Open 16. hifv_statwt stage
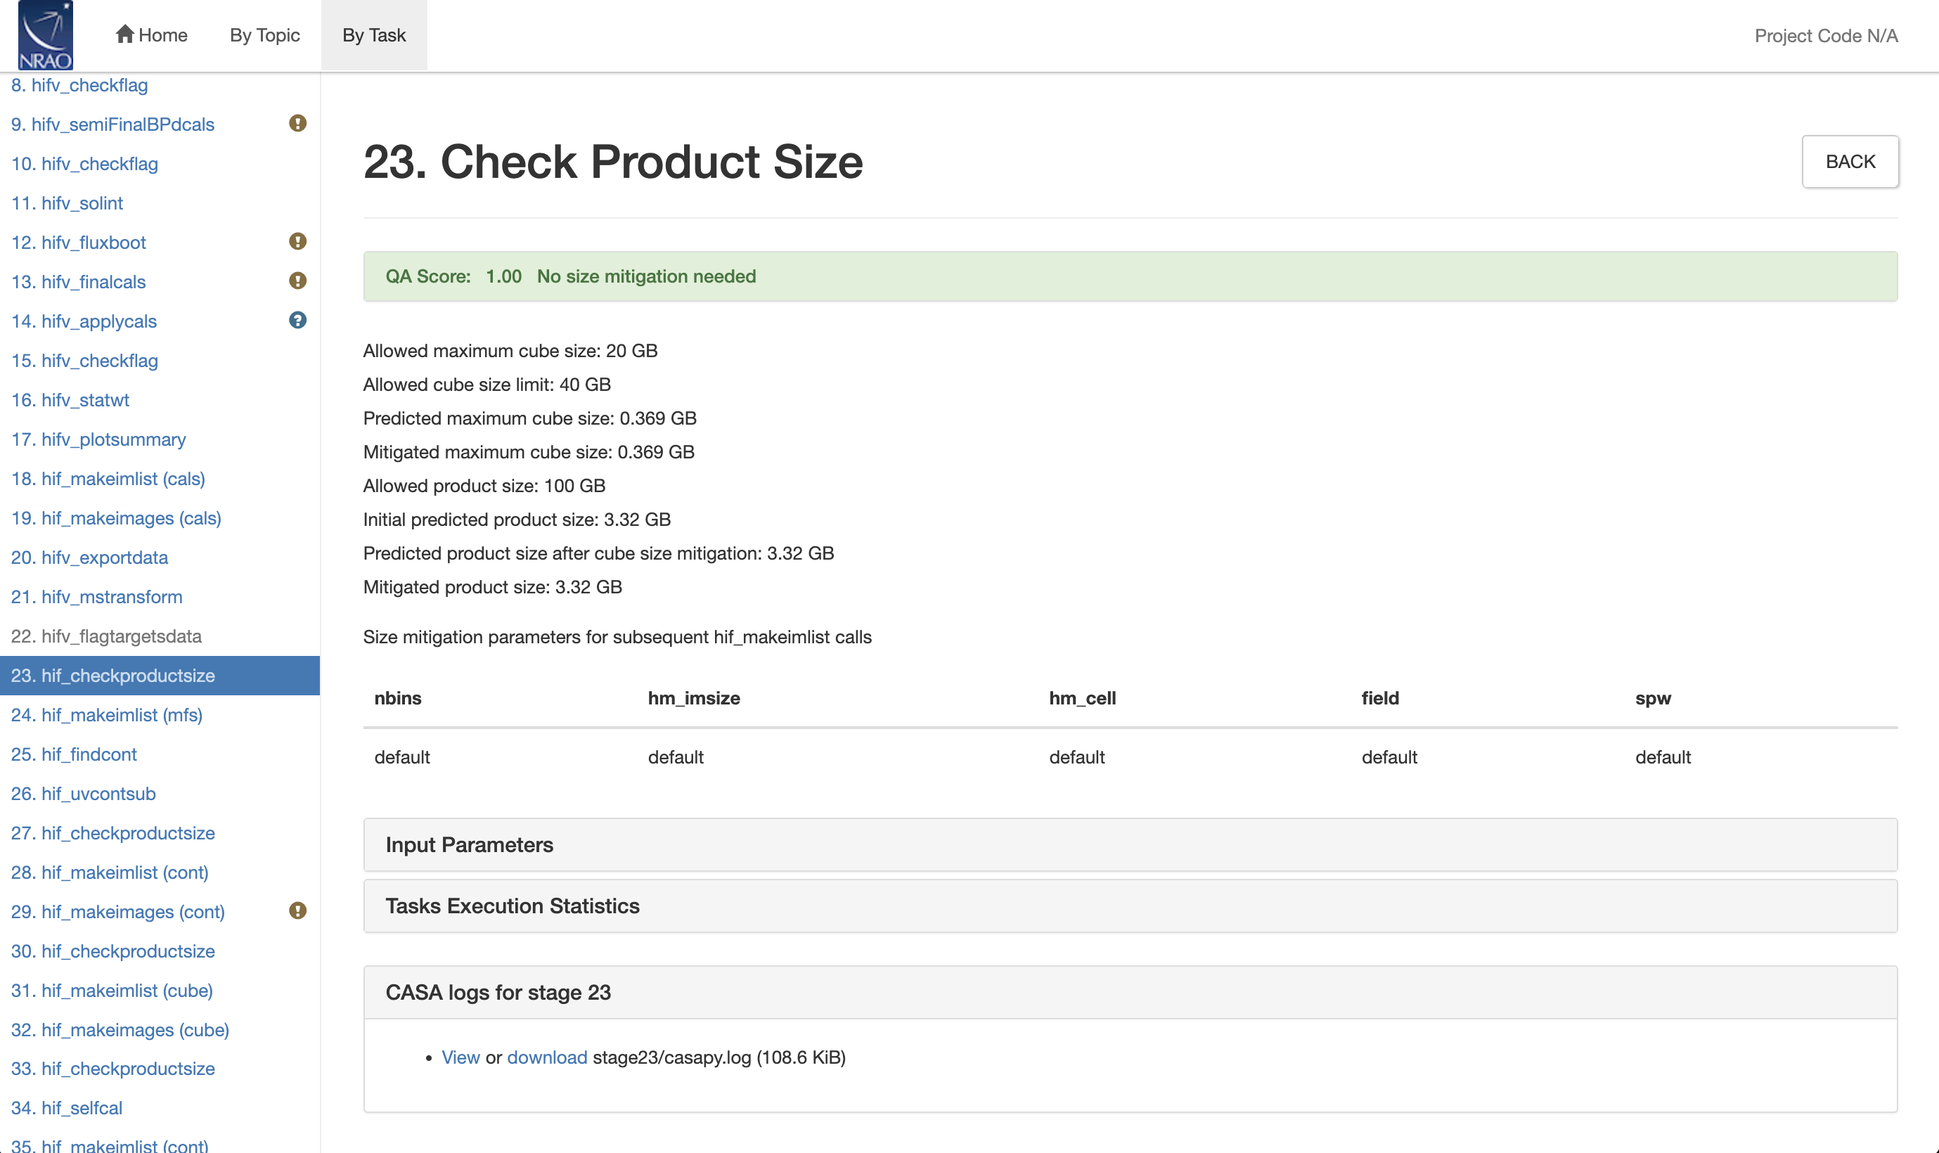This screenshot has width=1939, height=1153. pyautogui.click(x=70, y=400)
